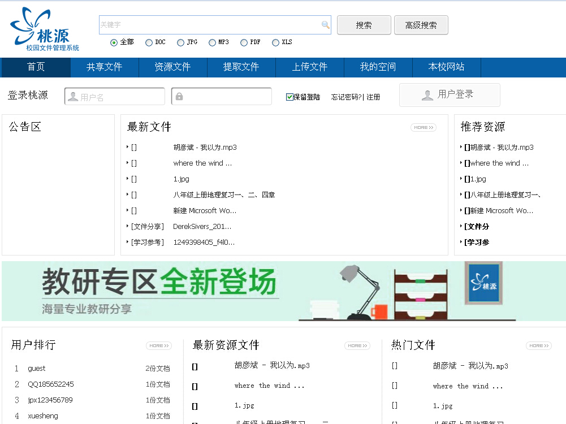Click the arrow marker before 推荐资源 first item
Viewport: 566px width, 424px height.
[462, 147]
